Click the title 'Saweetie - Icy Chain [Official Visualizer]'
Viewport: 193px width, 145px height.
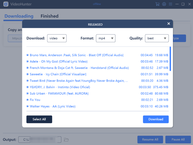[x=58, y=74]
